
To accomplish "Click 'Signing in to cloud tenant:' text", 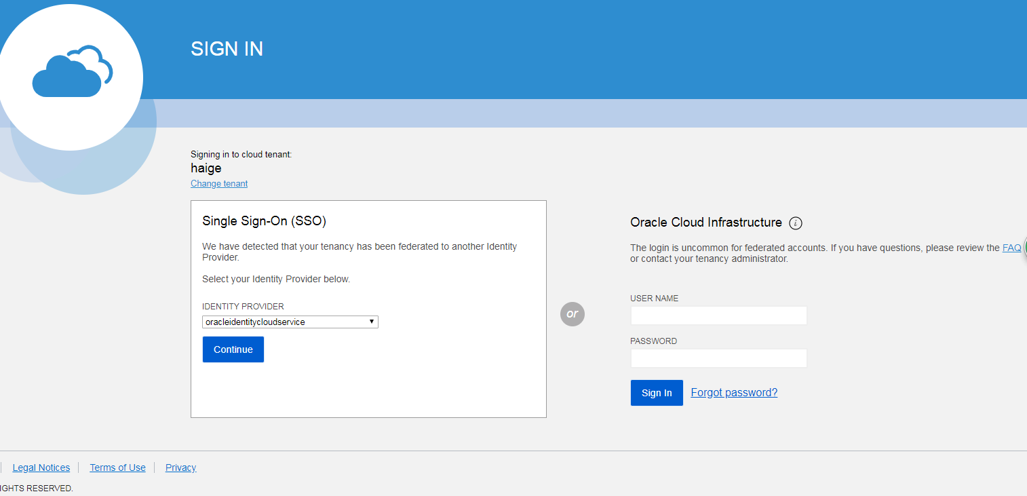I will (241, 155).
